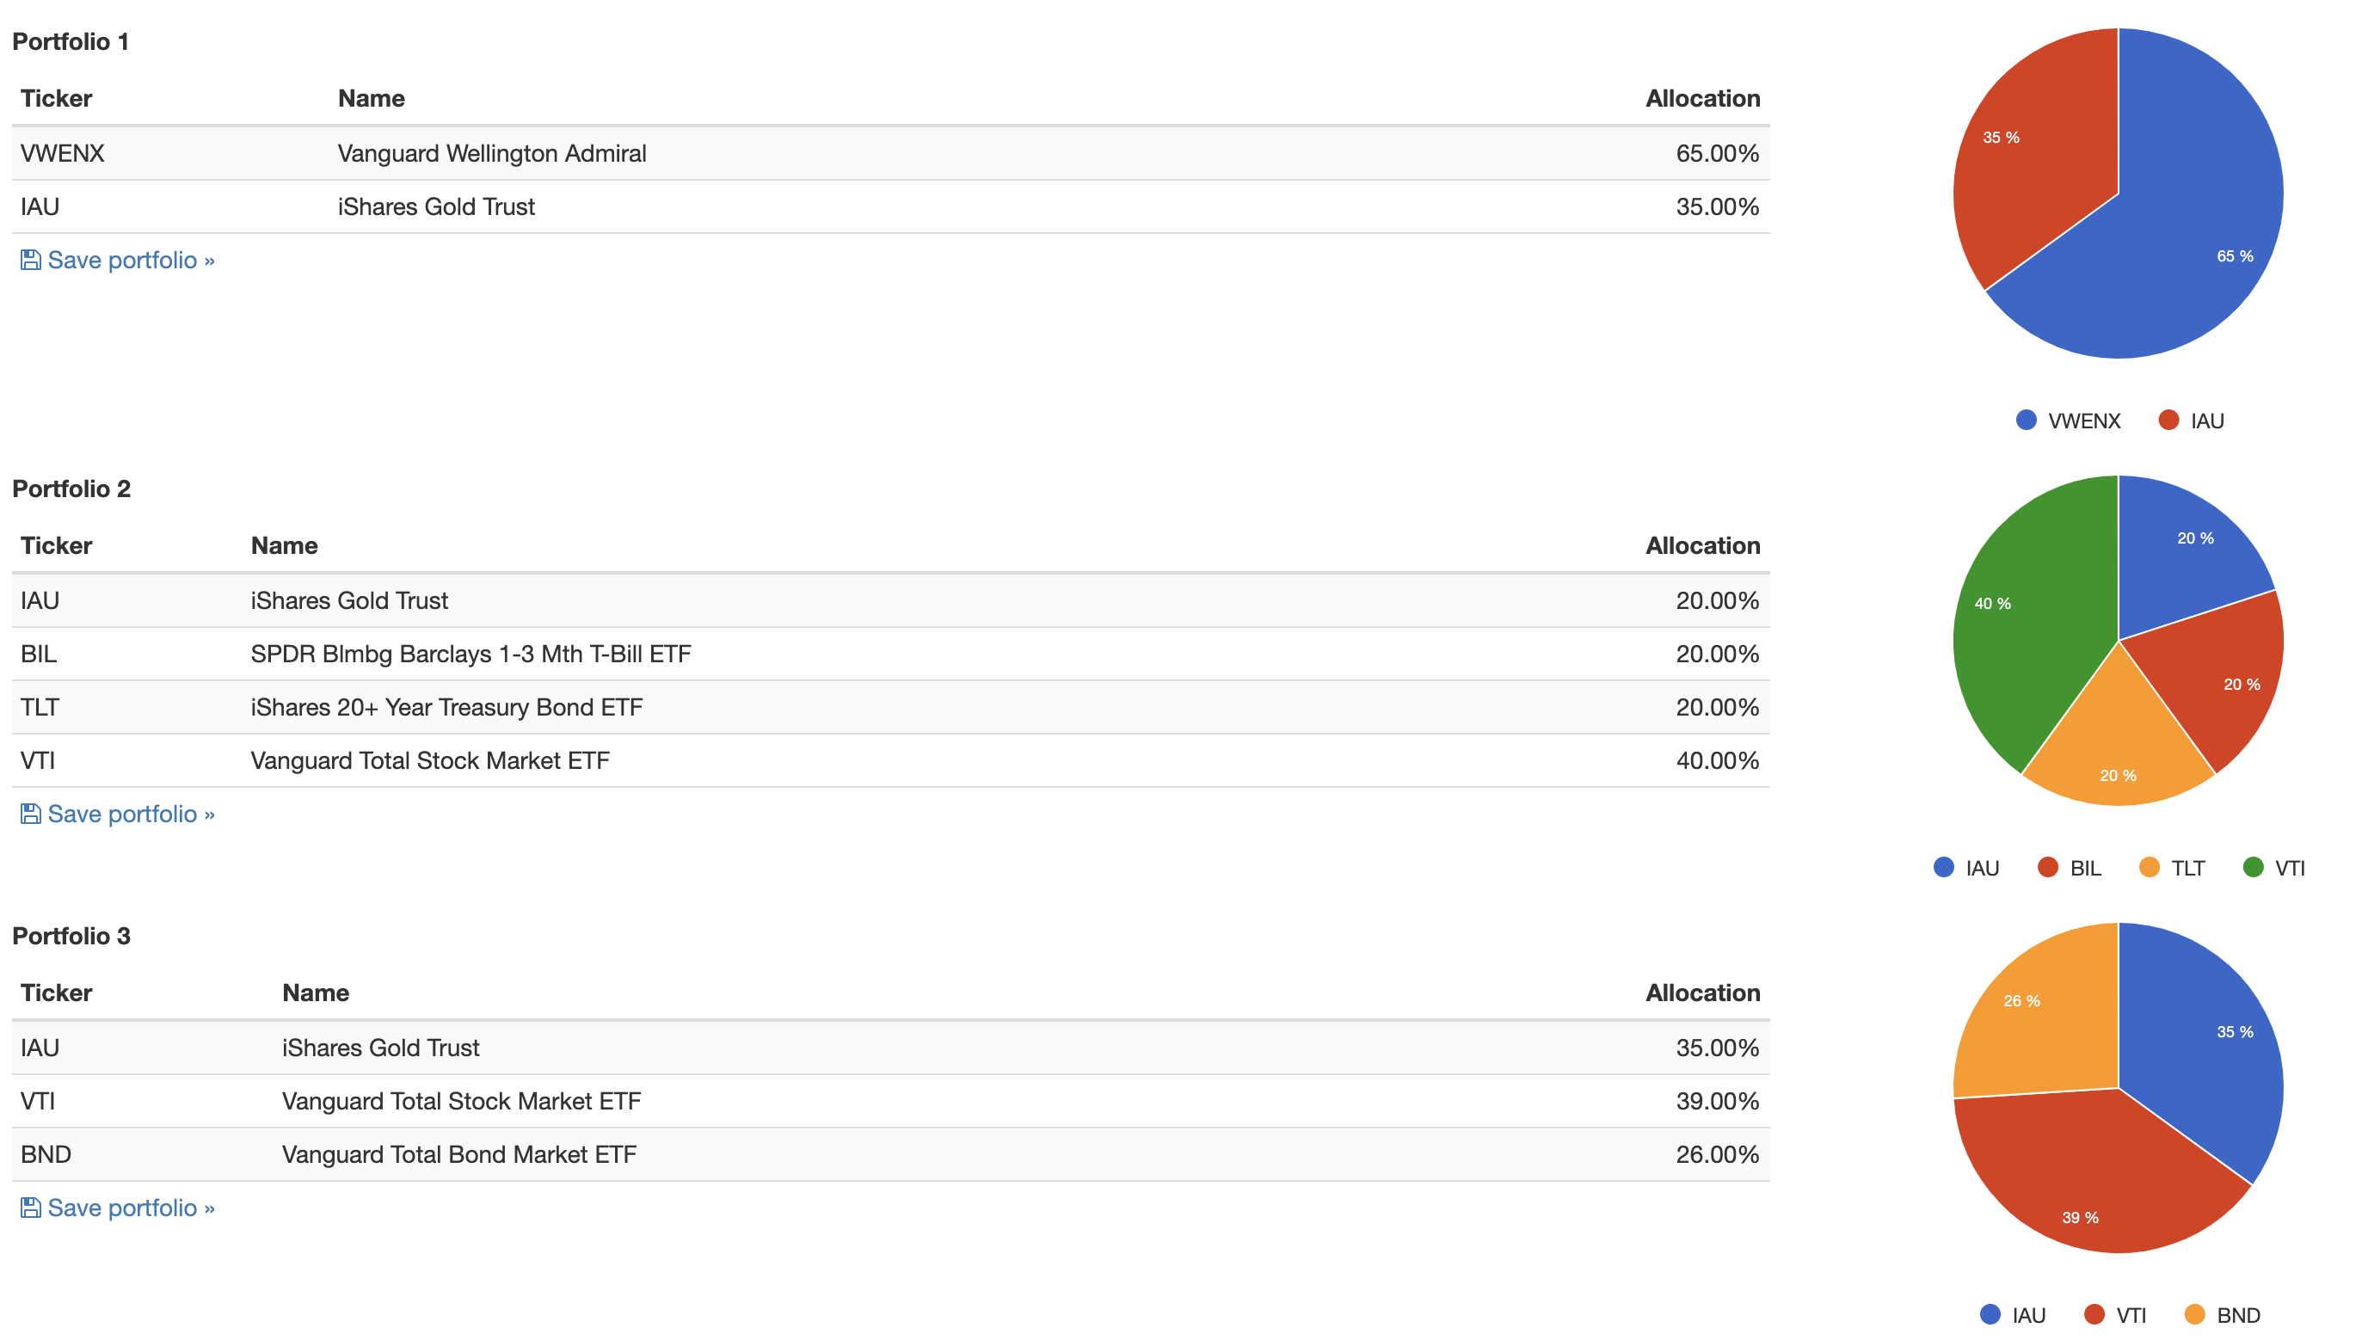Viewport: 2362px width, 1340px height.
Task: Click the red IAU legend dot in Portfolio 1
Action: (x=2168, y=421)
